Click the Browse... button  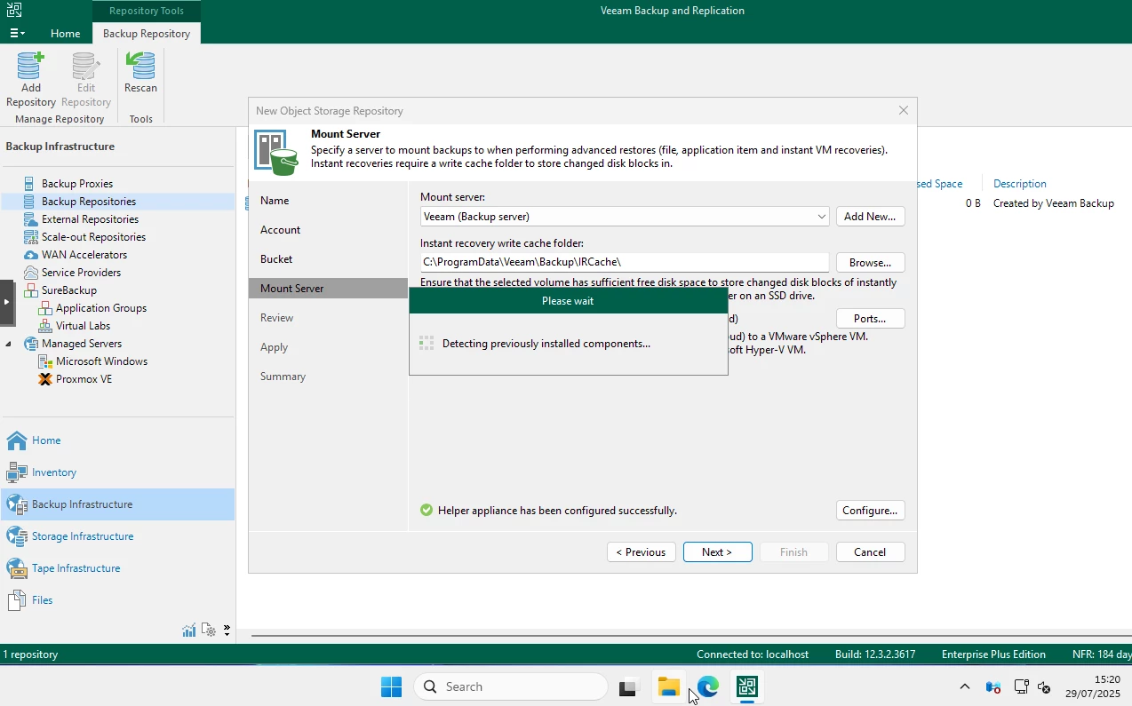[870, 263]
